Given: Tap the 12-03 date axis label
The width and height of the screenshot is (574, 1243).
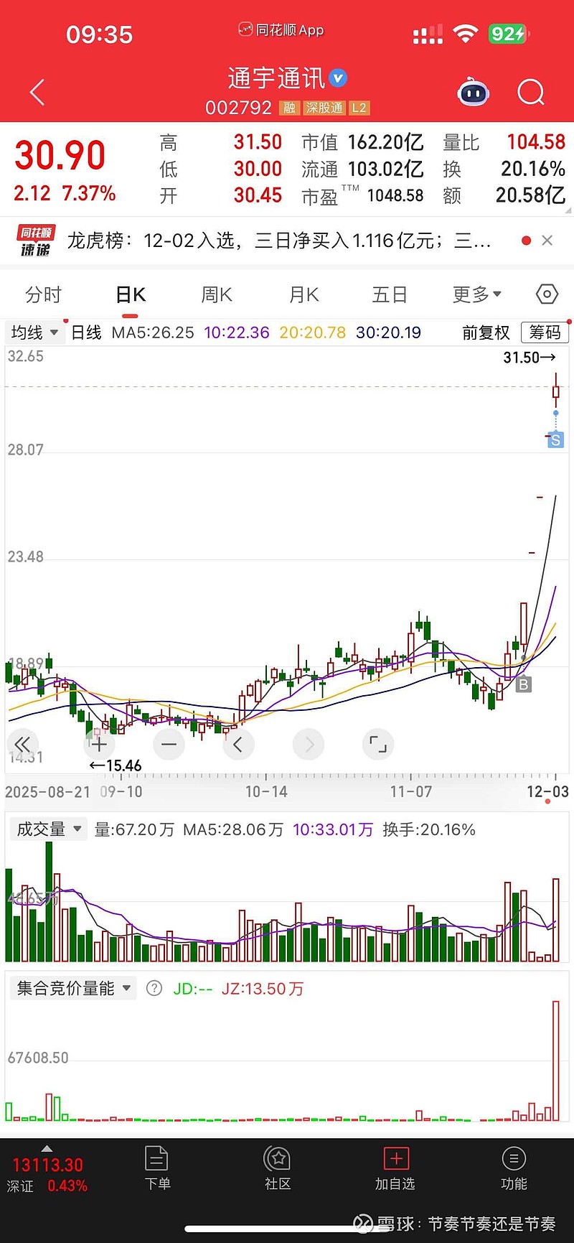Looking at the screenshot, I should click(547, 791).
